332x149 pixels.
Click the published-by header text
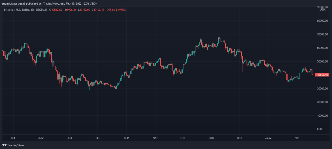click(50, 3)
